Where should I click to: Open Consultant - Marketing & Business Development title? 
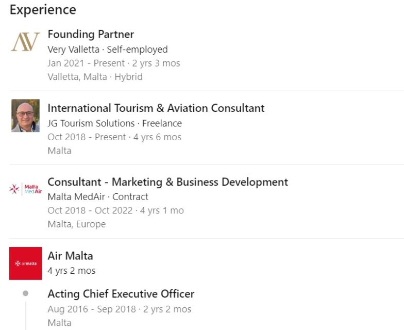tap(167, 182)
